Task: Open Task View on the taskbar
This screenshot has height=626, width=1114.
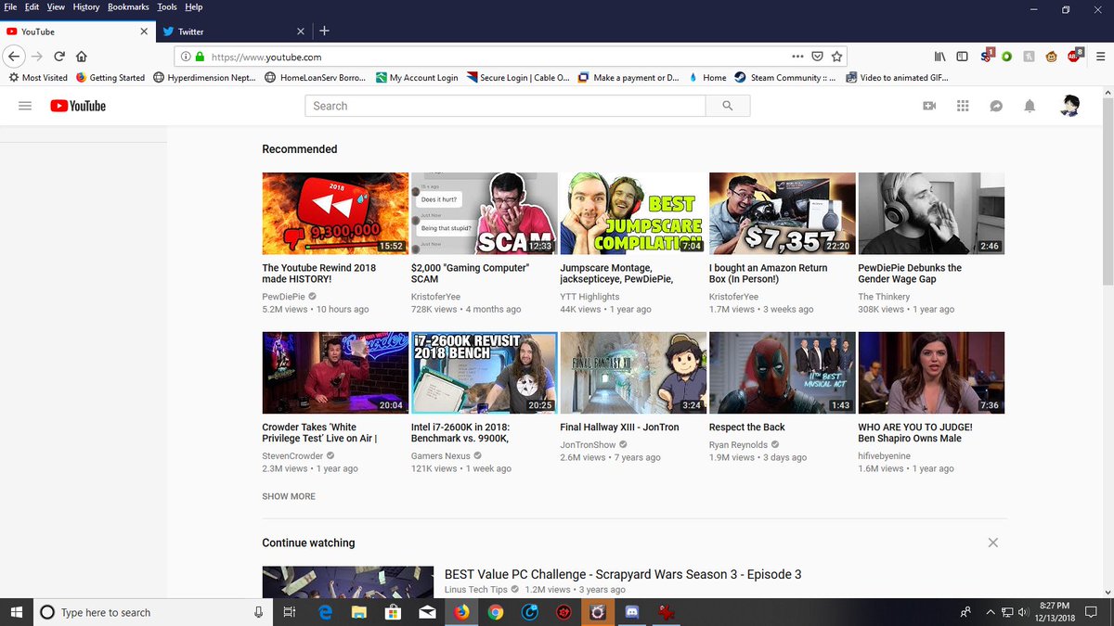Action: click(290, 612)
